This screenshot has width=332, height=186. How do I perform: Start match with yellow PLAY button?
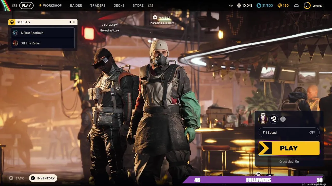coord(289,148)
